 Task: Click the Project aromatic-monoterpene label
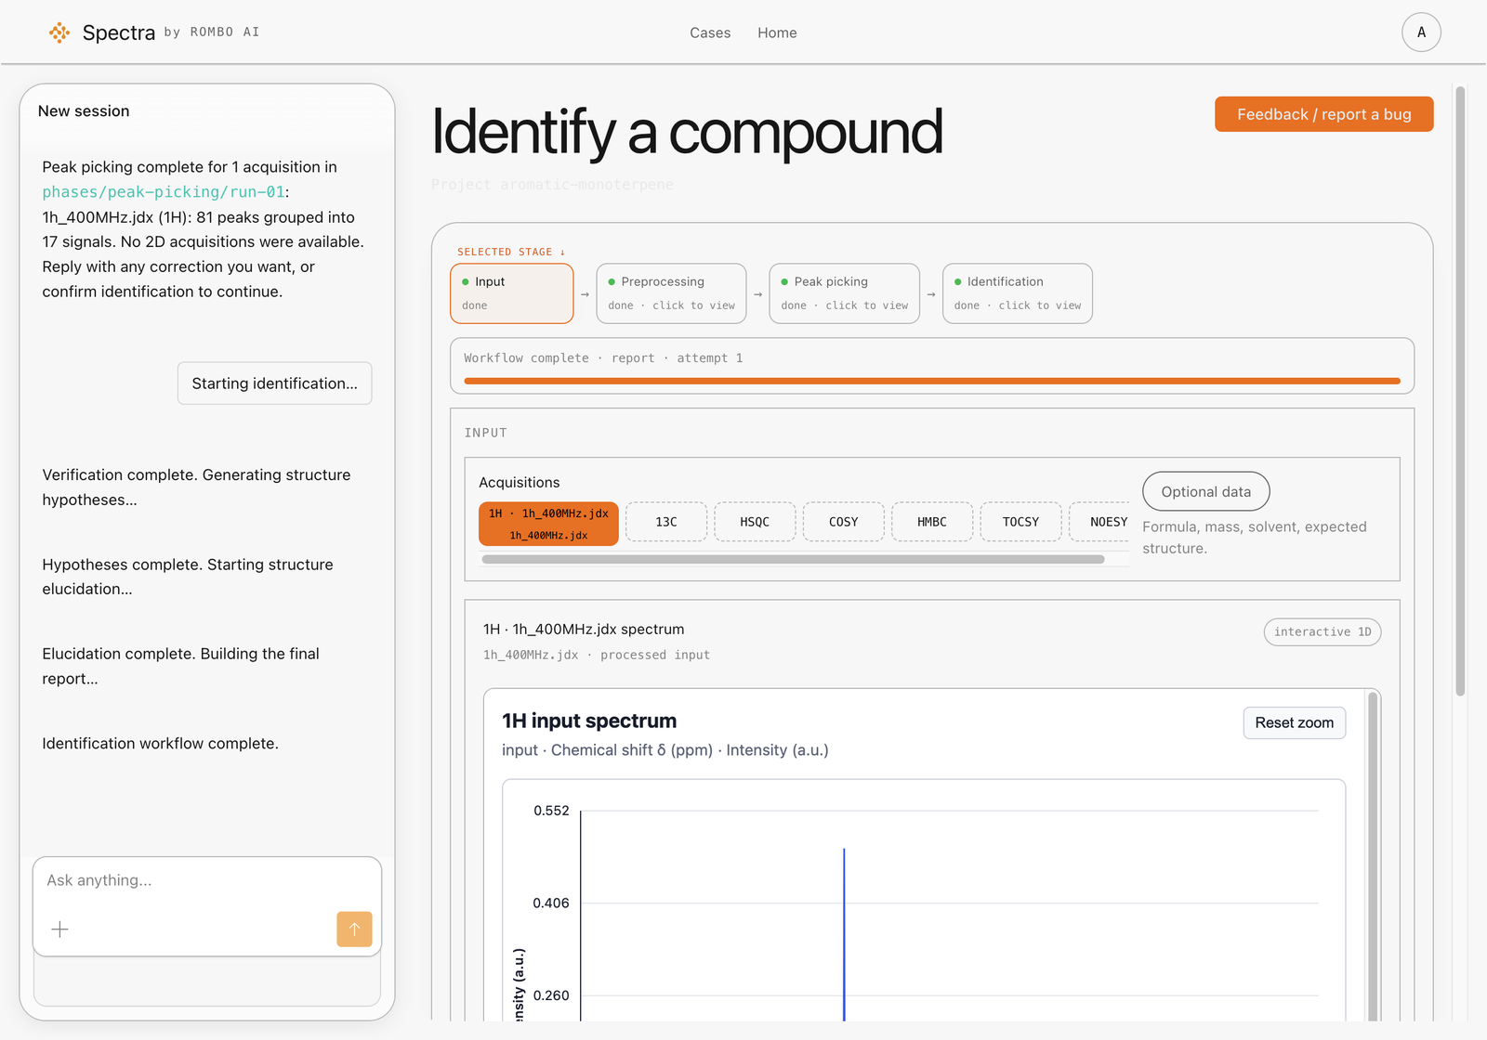552,185
